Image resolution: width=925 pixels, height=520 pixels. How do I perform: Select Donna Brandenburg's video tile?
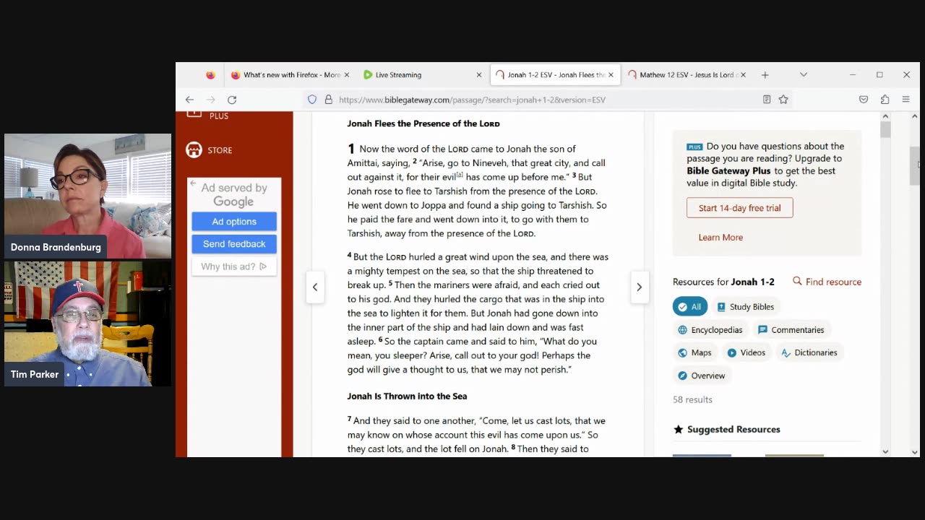[87, 196]
